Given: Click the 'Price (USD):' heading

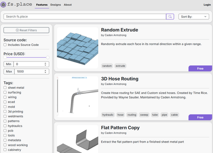Looking at the screenshot, I should click(14, 54).
